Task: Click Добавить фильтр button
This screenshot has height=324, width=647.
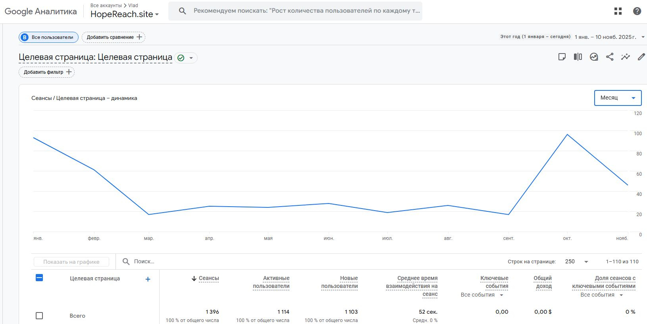Action: 47,72
